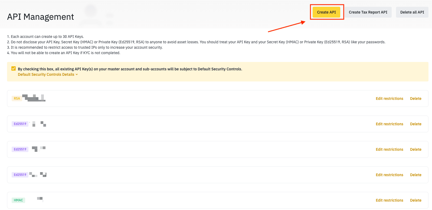Delete the RSA API key

point(415,99)
